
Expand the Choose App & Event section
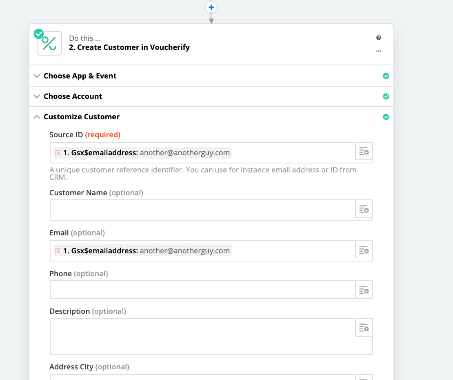[211, 76]
